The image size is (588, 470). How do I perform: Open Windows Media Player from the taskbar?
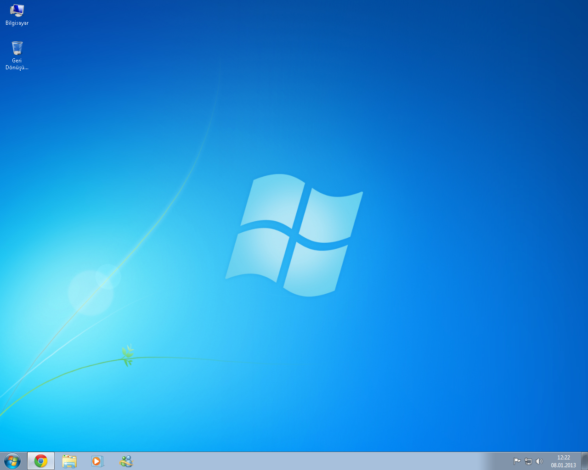[97, 461]
